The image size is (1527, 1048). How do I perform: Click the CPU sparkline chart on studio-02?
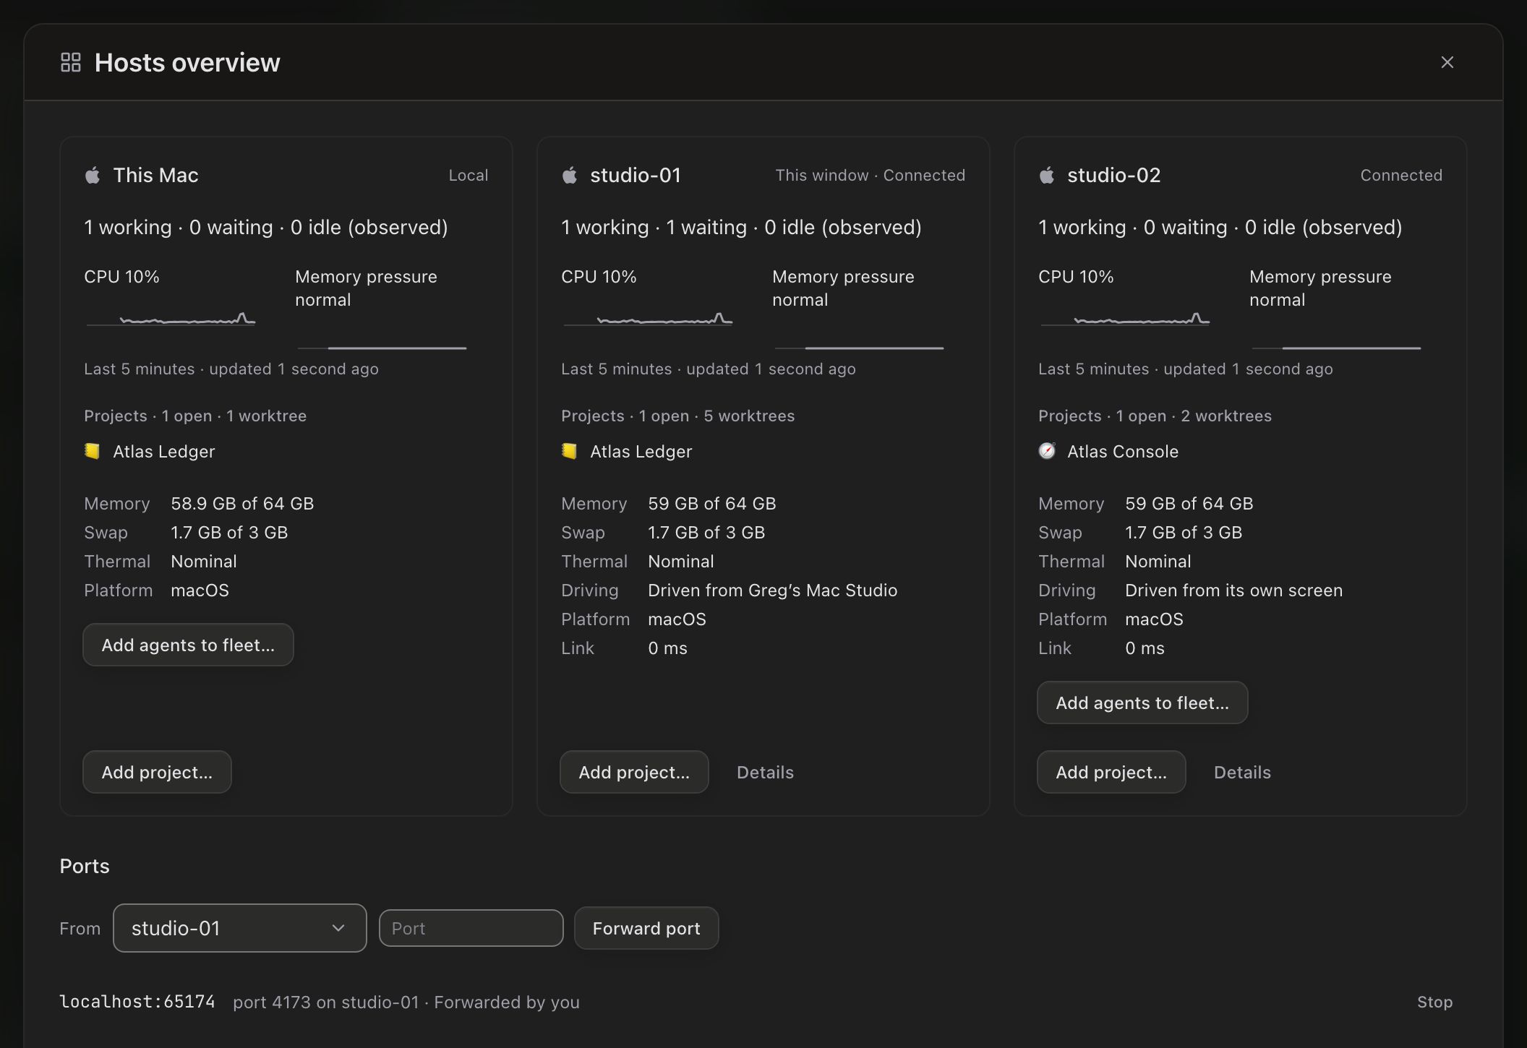1125,319
